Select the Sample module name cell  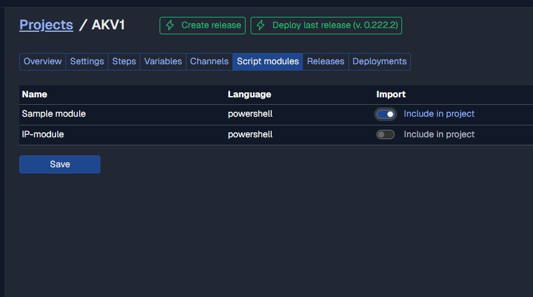pyautogui.click(x=54, y=114)
